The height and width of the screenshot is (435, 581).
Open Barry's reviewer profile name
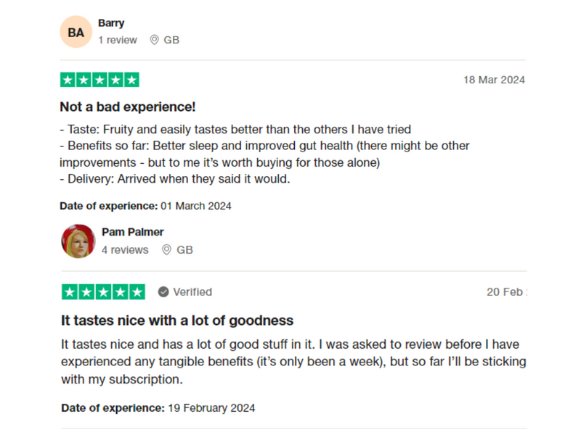[111, 23]
